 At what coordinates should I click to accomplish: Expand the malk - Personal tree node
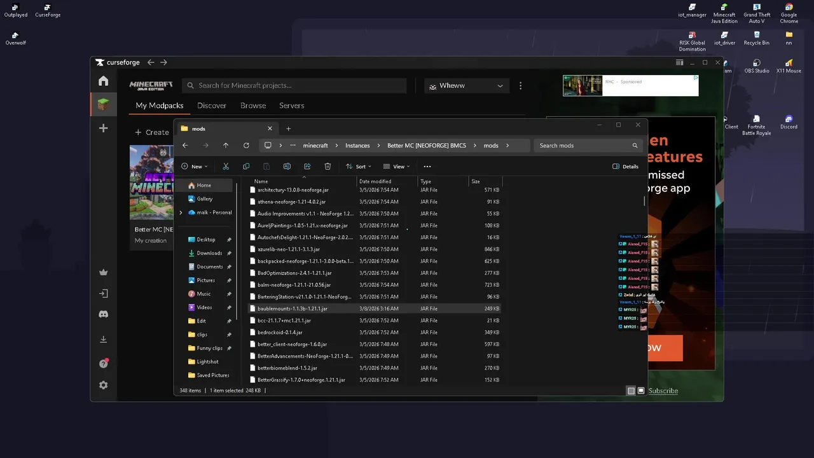(x=181, y=212)
